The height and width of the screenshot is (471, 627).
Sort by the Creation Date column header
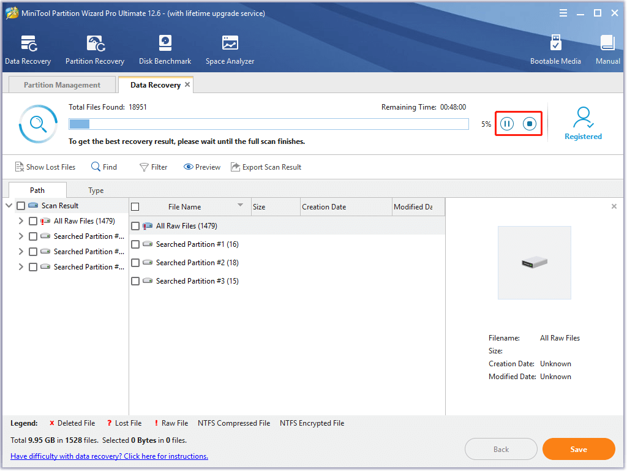(x=347, y=206)
